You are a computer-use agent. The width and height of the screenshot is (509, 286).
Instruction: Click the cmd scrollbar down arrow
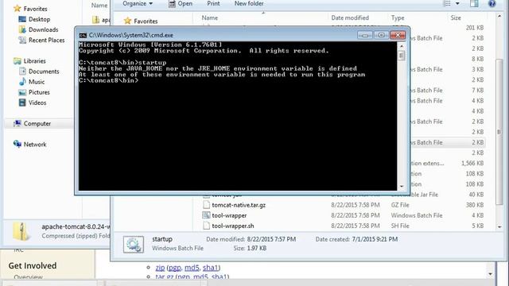402,187
